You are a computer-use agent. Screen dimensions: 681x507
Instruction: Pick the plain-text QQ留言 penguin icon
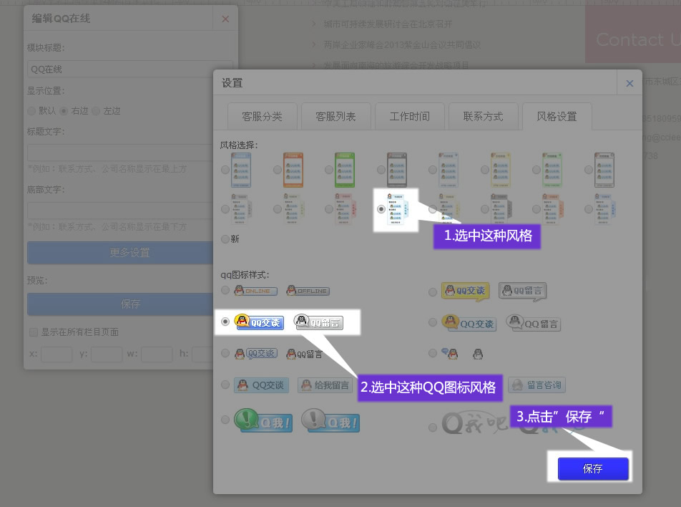coord(305,354)
